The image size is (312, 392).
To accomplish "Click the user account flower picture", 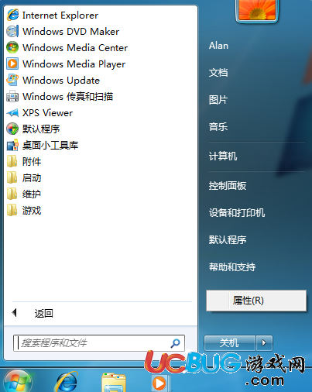I will [257, 10].
